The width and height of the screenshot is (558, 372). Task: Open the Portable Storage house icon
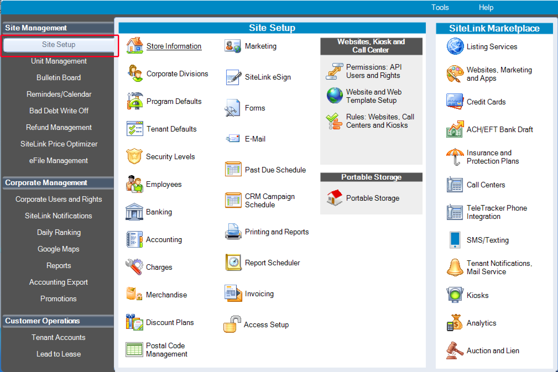(335, 198)
